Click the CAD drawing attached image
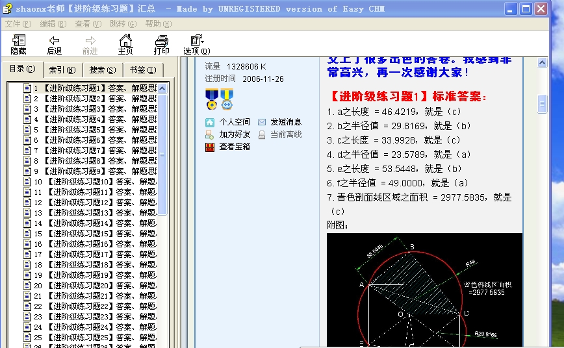This screenshot has height=348, width=564. click(x=424, y=290)
